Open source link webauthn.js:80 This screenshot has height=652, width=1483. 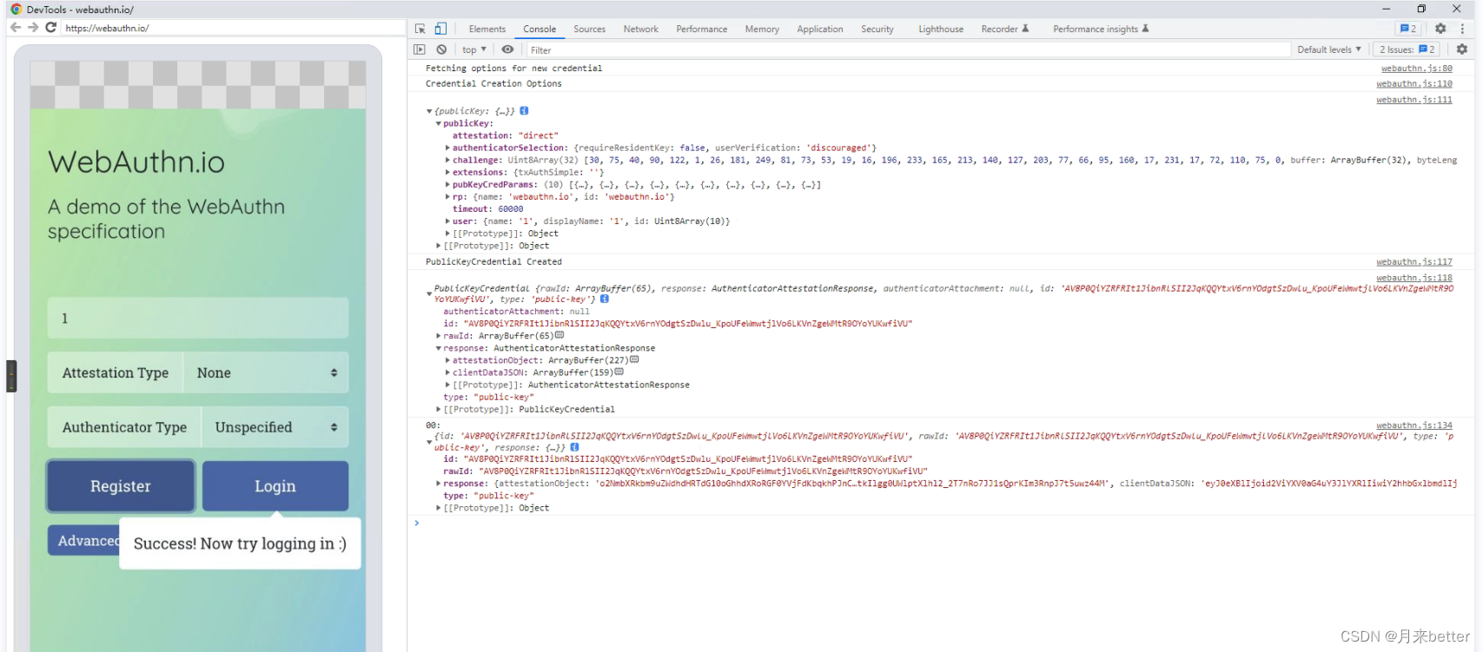tap(1416, 68)
